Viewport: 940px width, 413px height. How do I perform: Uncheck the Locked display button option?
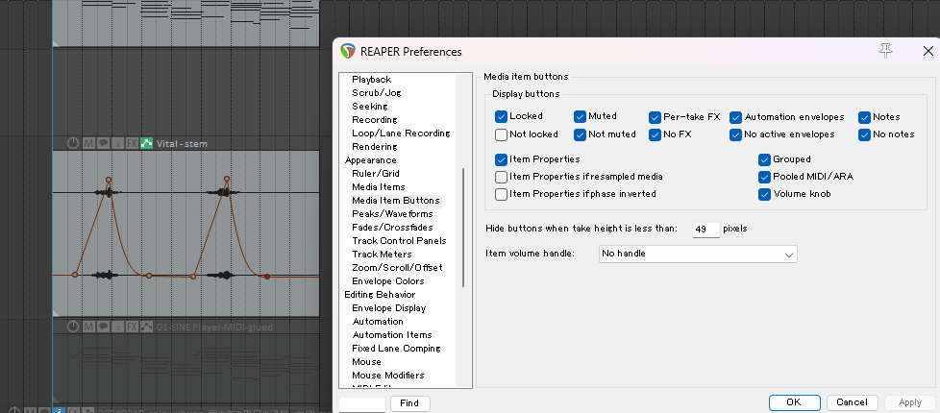(x=501, y=116)
